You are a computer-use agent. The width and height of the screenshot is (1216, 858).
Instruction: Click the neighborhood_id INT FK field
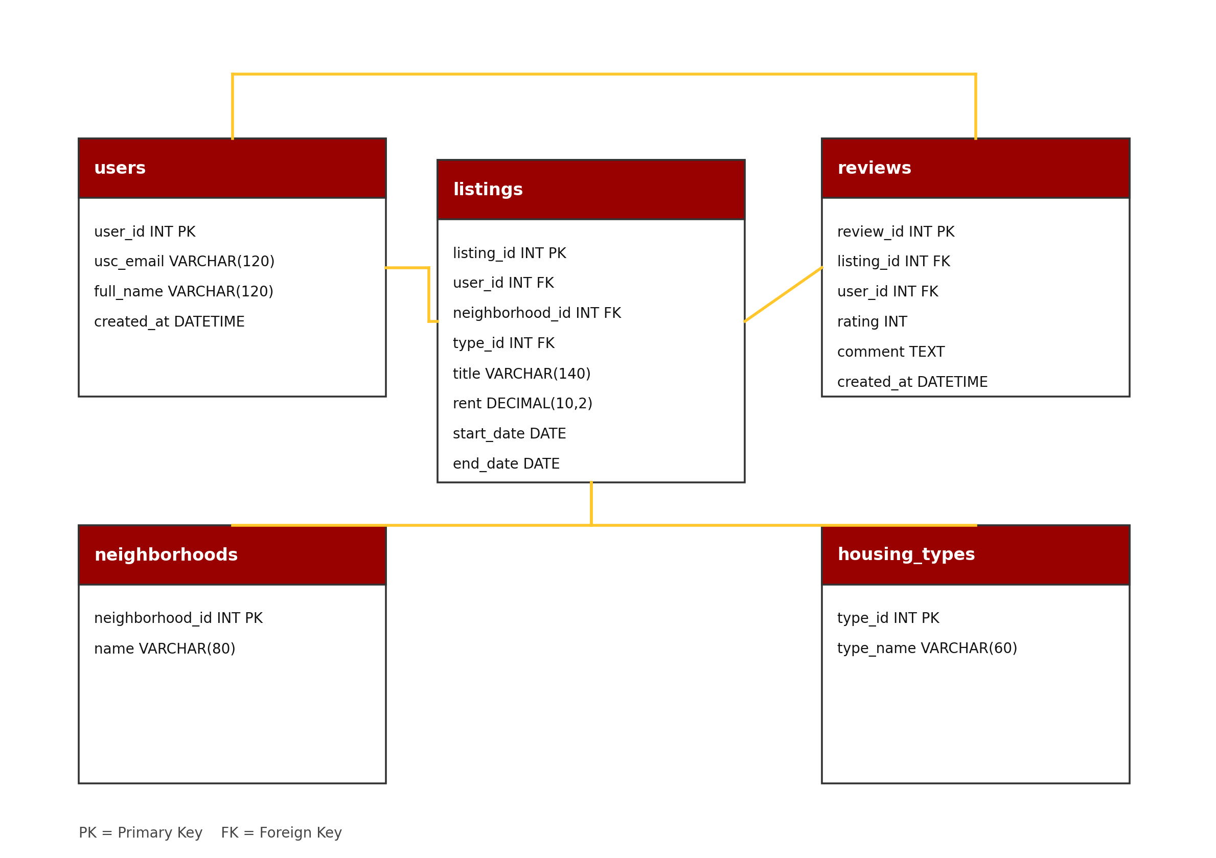(537, 314)
